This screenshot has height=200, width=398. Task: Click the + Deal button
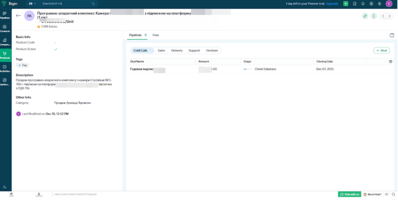click(381, 50)
